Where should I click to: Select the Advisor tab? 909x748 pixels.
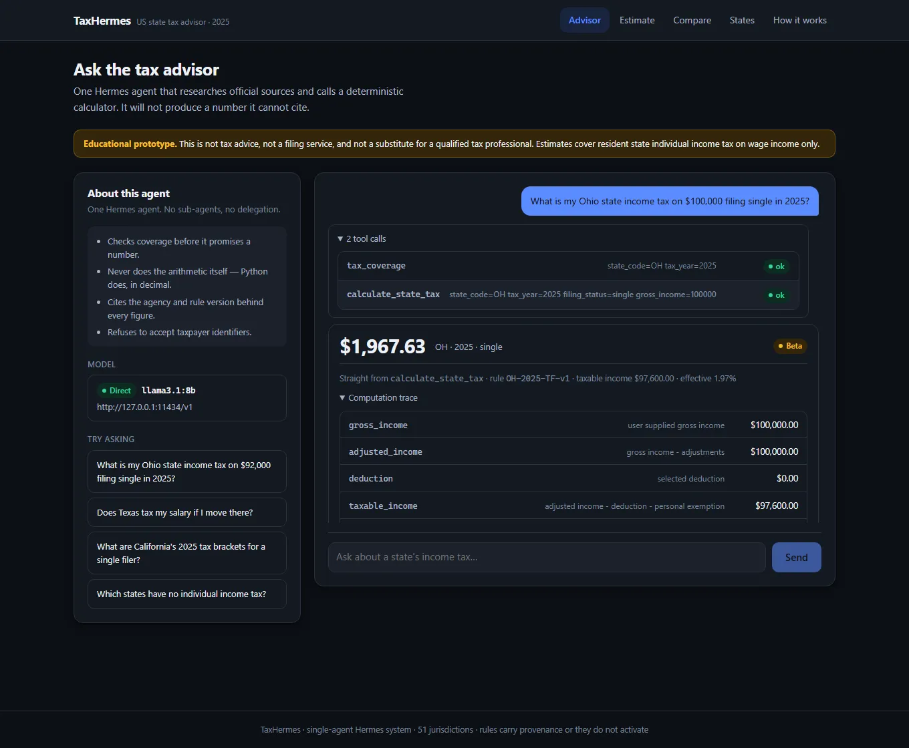click(585, 20)
